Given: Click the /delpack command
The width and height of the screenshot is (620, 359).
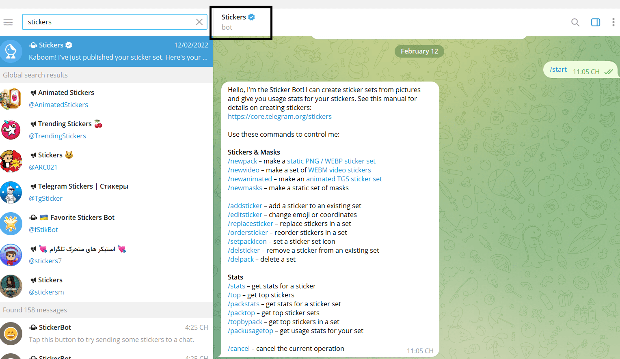Looking at the screenshot, I should (241, 259).
